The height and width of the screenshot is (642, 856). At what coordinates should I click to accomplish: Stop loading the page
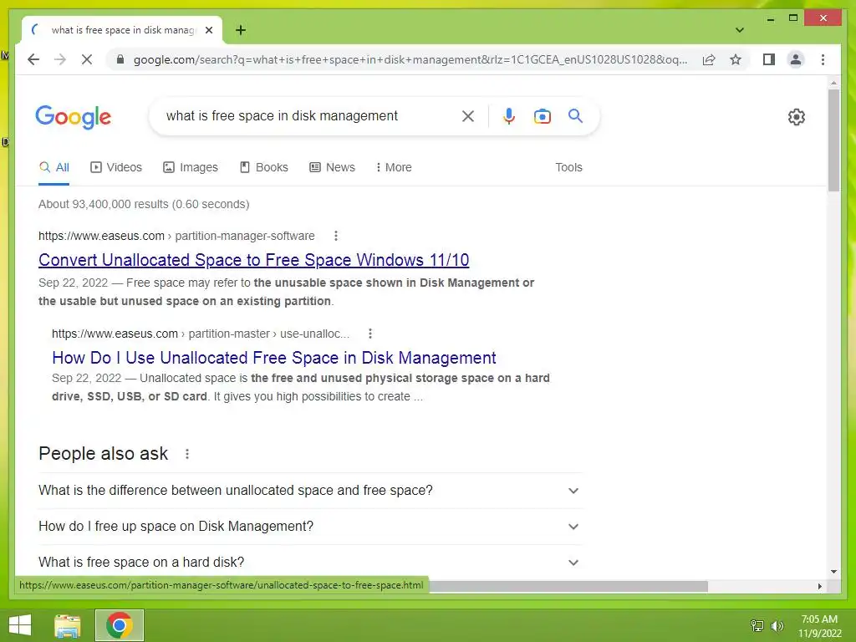click(87, 59)
